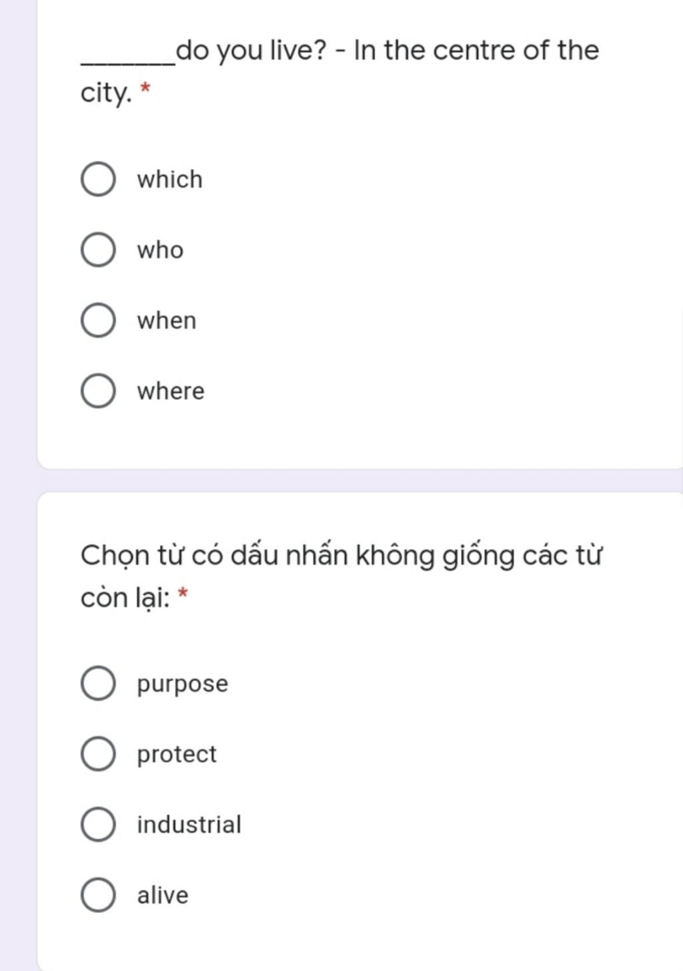Screen dimensions: 683x971
Task: Select the radio circle beside 'protect'
Action: click(98, 754)
